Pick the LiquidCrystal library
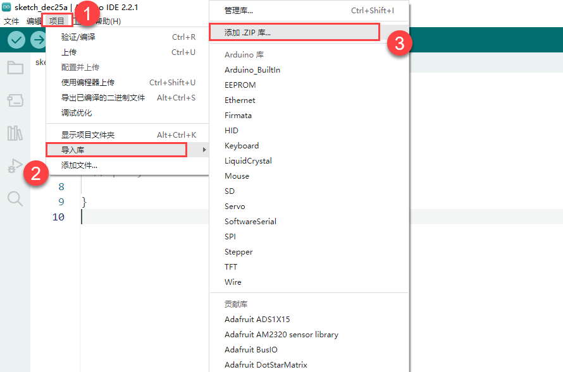 (x=248, y=161)
